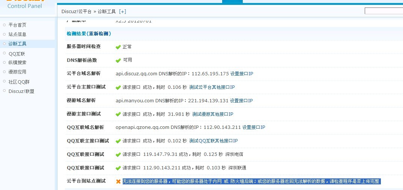This screenshot has height=190, width=403.
Task: Click 重新检测 link in results header
Action: pos(99,34)
